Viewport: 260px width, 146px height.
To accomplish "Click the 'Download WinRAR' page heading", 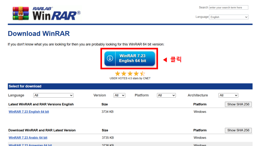I will click(x=39, y=34).
